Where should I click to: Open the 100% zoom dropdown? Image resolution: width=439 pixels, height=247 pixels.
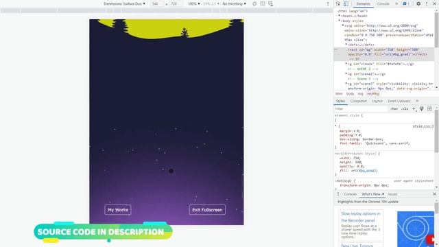[193, 4]
